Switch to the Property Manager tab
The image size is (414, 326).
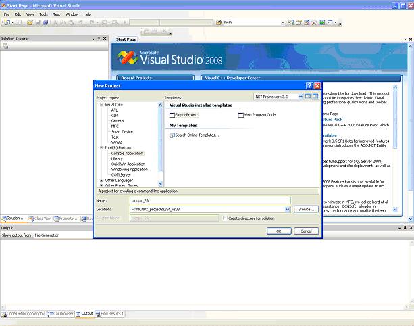click(66, 218)
